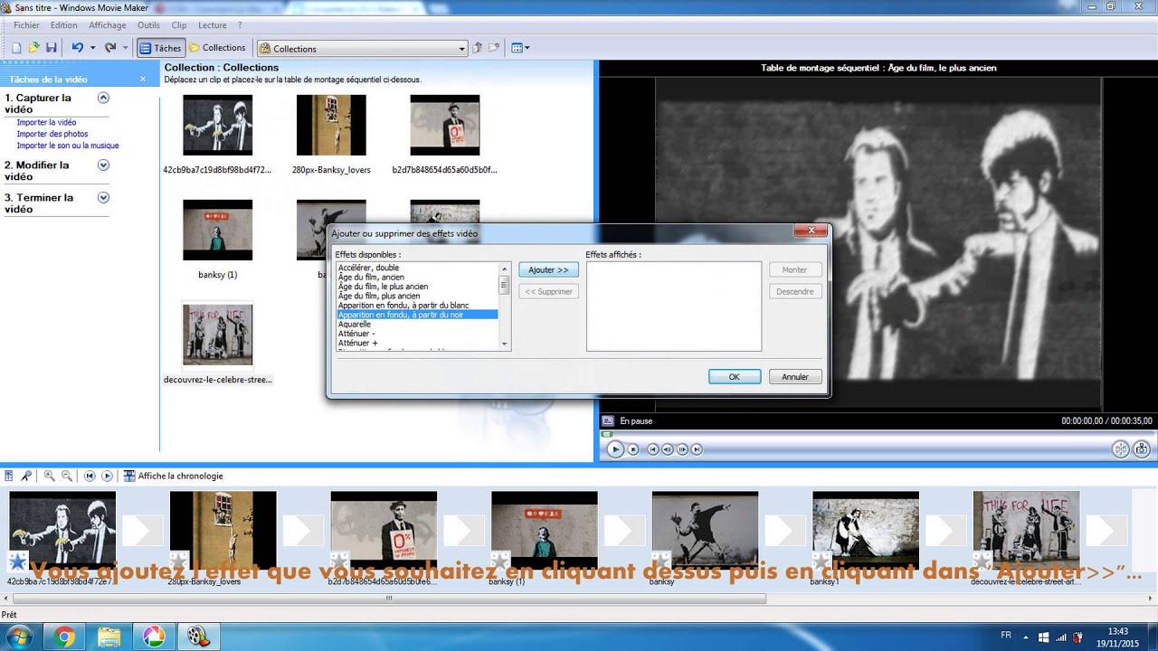The width and height of the screenshot is (1158, 651).
Task: Click the preview seek bar handle
Action: (x=607, y=435)
